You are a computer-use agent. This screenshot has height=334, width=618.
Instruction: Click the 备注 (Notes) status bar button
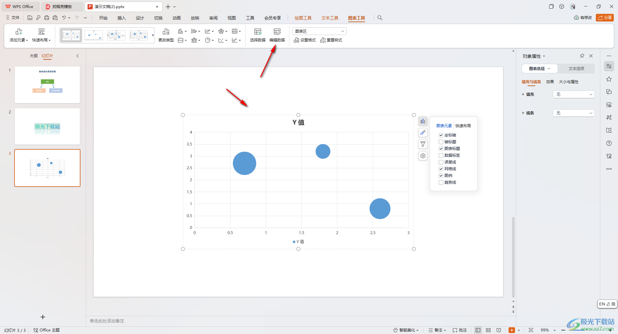(437, 330)
